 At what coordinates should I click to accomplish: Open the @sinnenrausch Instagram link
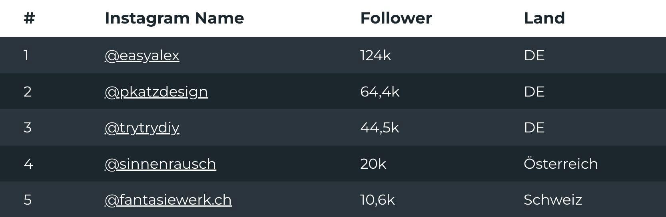tap(160, 164)
